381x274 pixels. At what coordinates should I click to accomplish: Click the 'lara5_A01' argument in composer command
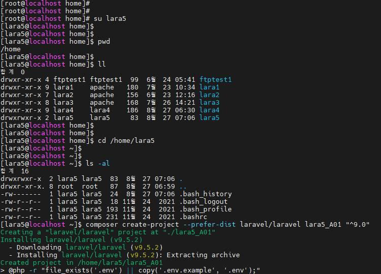(323, 225)
